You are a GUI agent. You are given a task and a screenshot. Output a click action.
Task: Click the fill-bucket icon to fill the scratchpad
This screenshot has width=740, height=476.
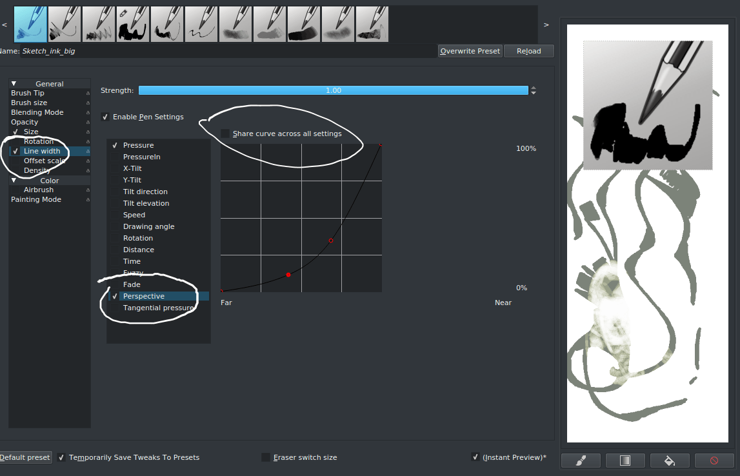tap(669, 460)
